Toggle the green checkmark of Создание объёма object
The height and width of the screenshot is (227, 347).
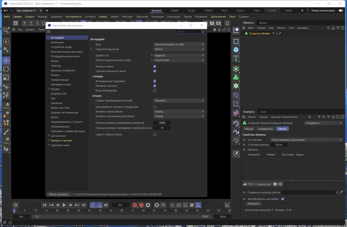(280, 33)
